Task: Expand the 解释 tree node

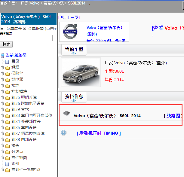Action: [2, 68]
